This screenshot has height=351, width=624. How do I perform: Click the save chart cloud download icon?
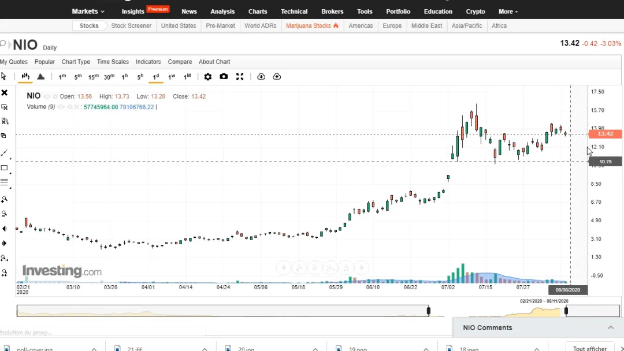click(261, 77)
